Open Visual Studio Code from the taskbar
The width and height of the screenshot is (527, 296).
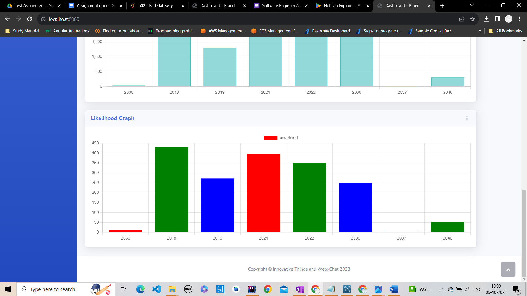(x=156, y=289)
